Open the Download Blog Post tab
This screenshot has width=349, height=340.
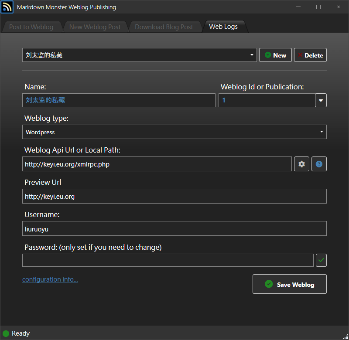164,27
